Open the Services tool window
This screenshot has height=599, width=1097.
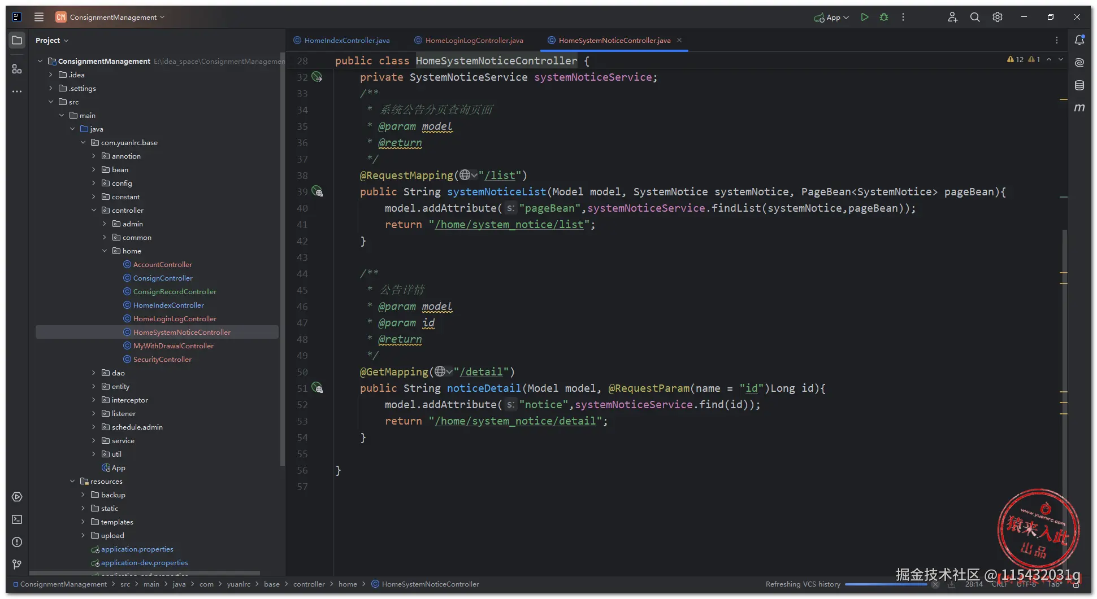(x=17, y=497)
